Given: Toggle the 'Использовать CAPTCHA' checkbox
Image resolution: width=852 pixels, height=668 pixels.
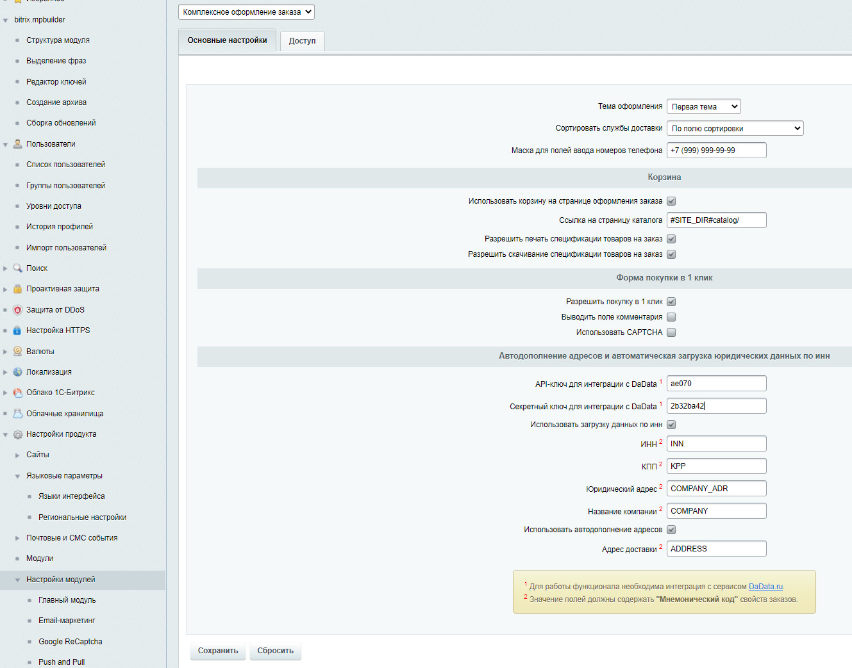Looking at the screenshot, I should point(671,332).
